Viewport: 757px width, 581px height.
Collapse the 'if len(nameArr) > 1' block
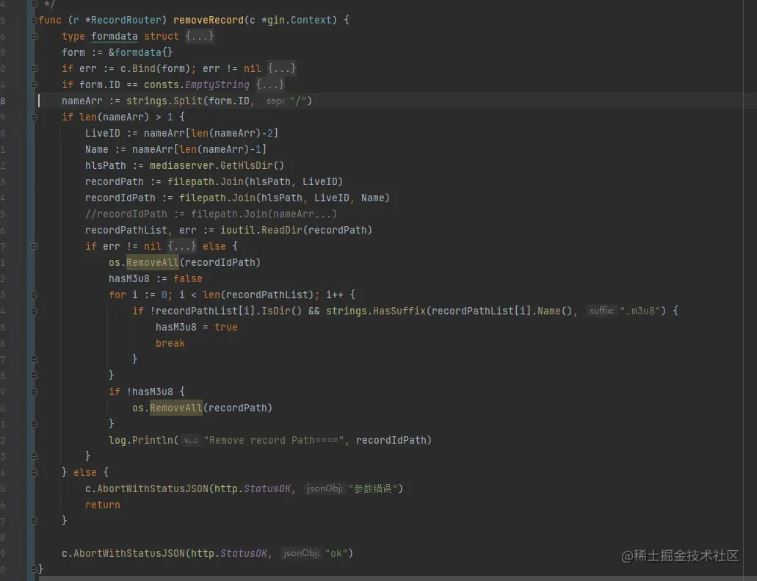coord(35,117)
